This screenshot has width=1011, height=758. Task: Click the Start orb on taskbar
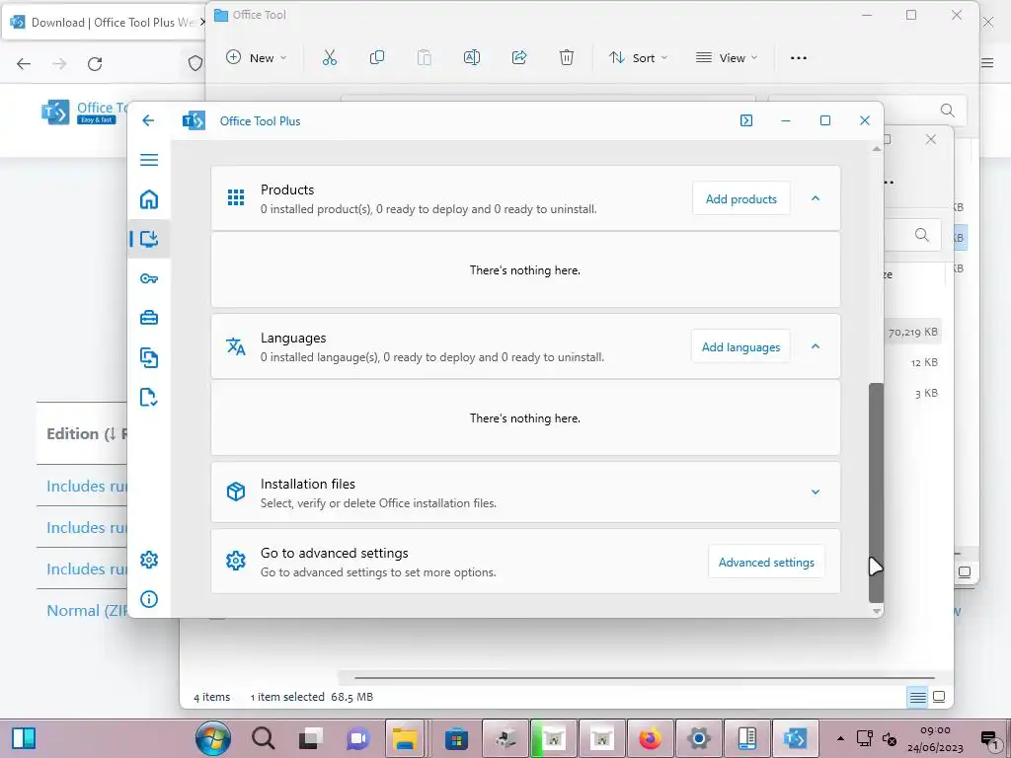point(213,738)
